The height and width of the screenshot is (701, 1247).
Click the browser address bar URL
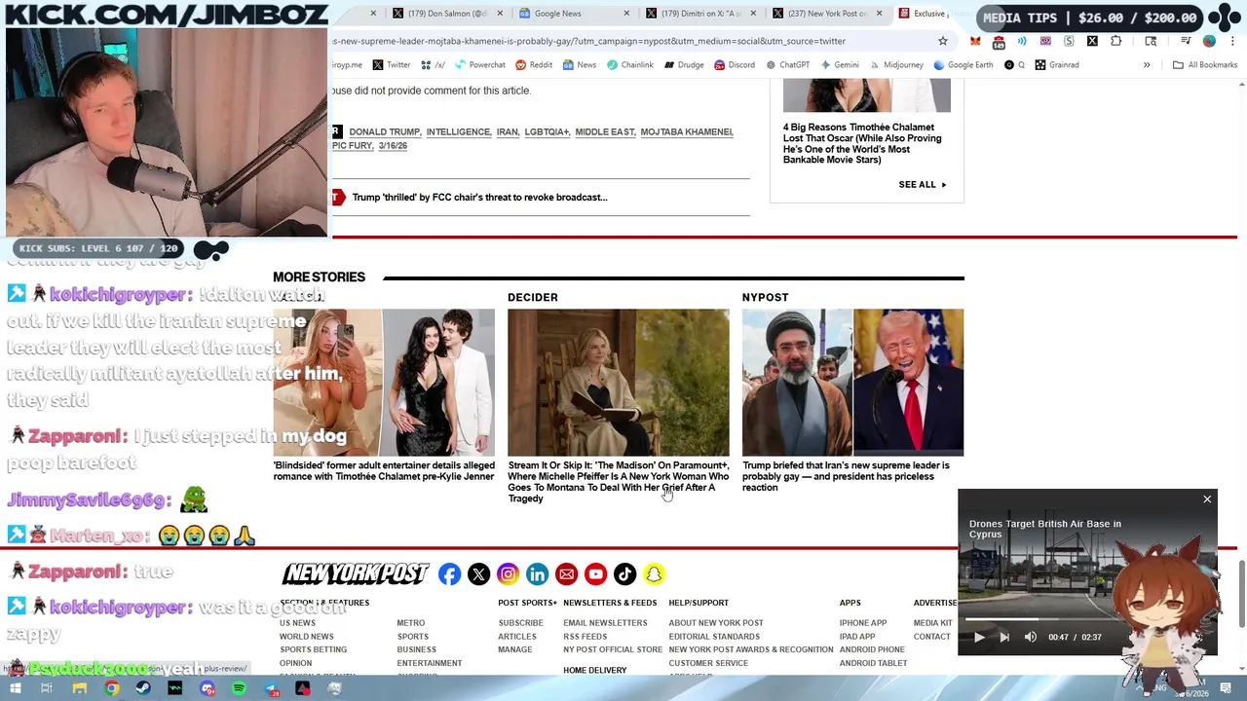(x=588, y=41)
